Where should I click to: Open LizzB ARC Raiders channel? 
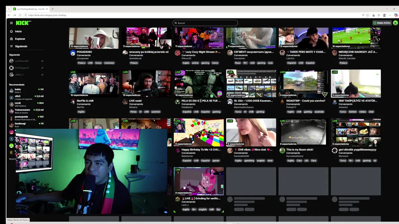pyautogui.click(x=26, y=104)
